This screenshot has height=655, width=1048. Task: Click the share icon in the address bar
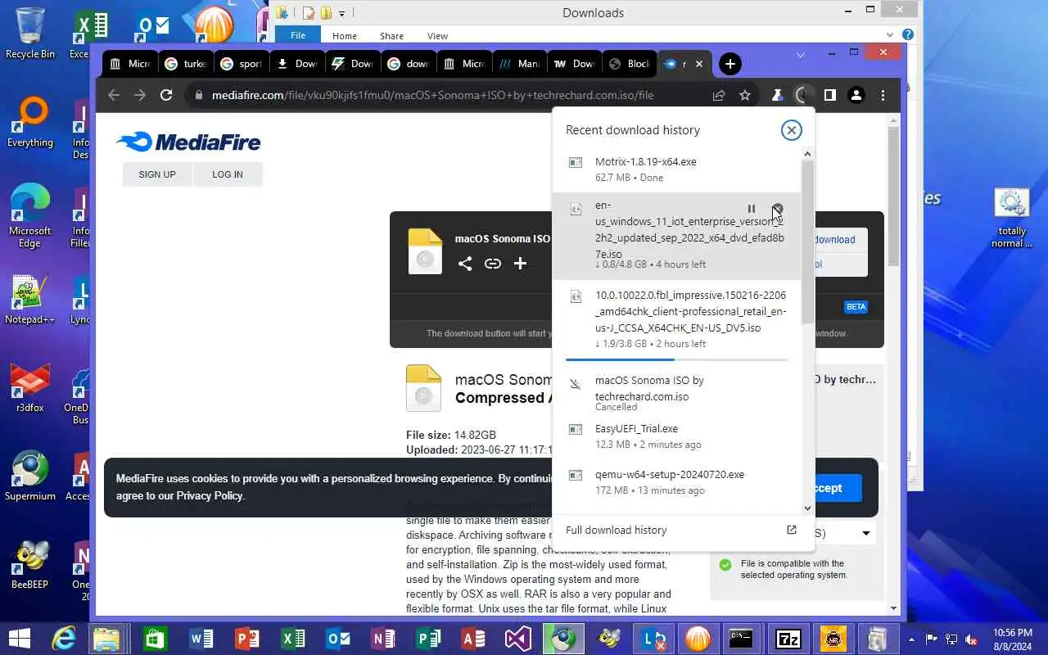pyautogui.click(x=719, y=95)
